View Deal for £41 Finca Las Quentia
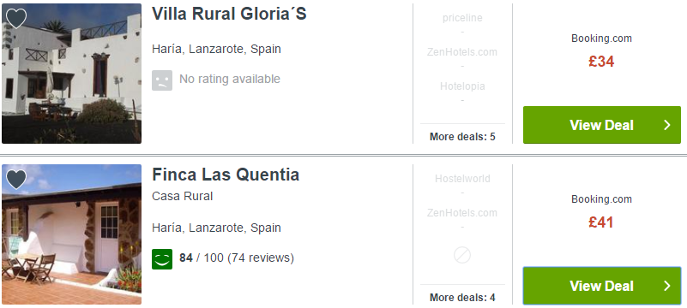This screenshot has width=687, height=308. pos(602,286)
